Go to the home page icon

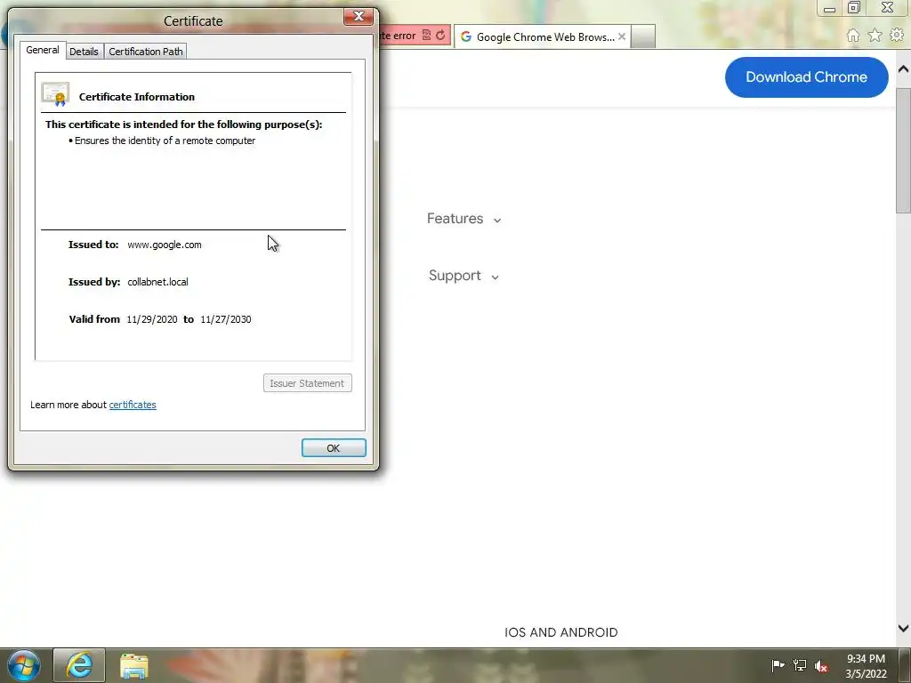pos(853,36)
